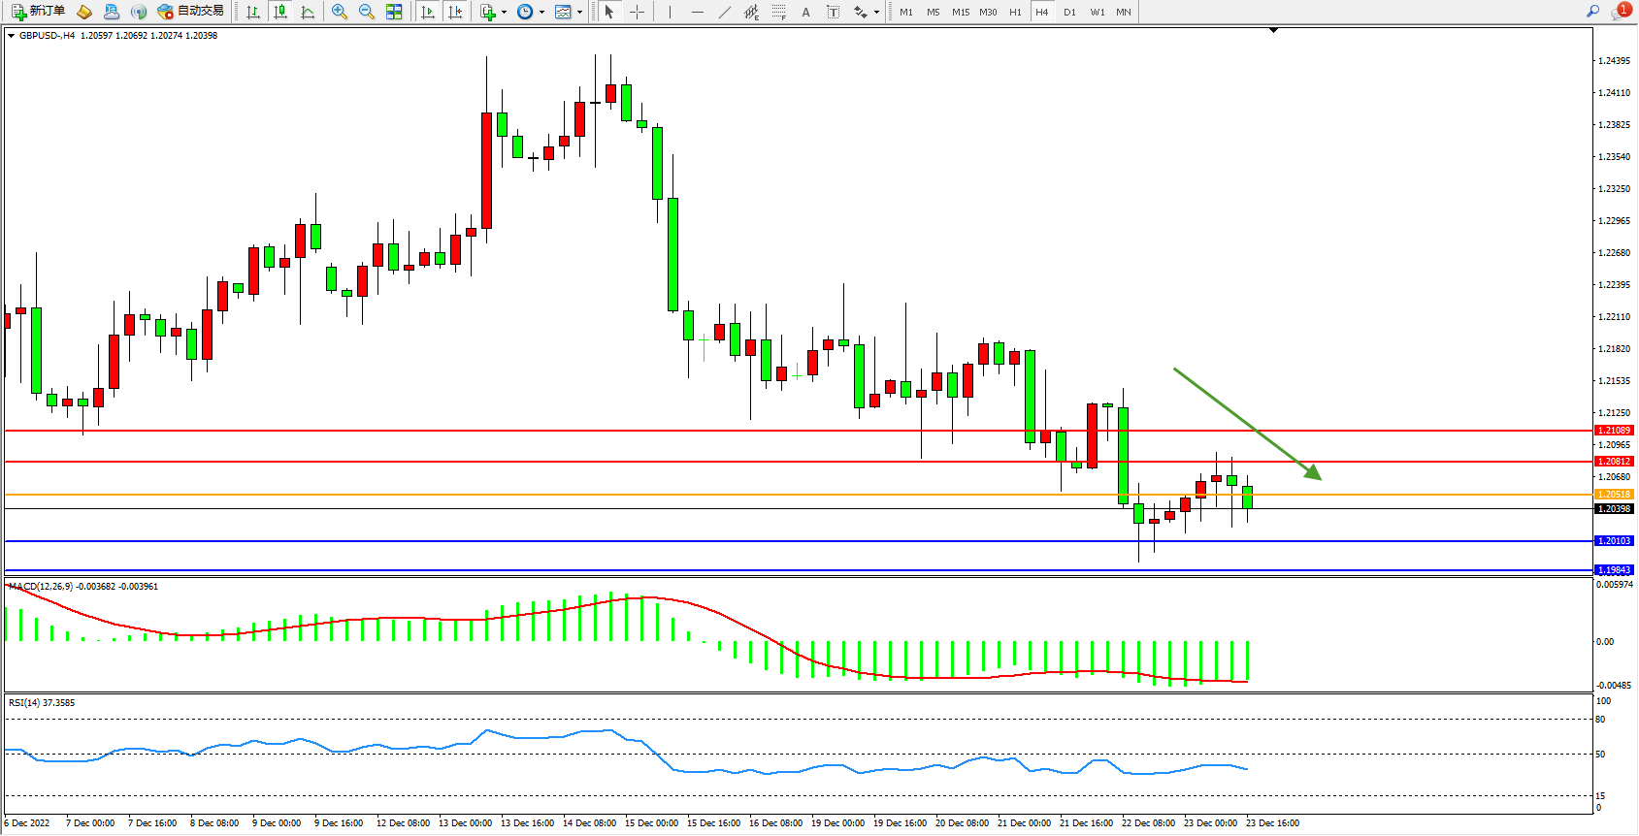
Task: Toggle chart auto scroll
Action: (427, 12)
